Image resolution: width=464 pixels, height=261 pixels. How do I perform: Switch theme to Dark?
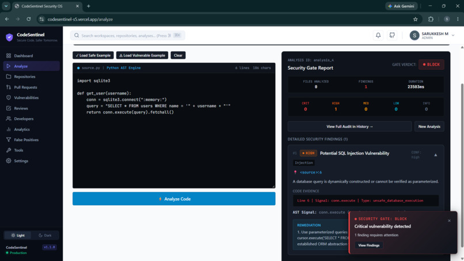coord(45,235)
